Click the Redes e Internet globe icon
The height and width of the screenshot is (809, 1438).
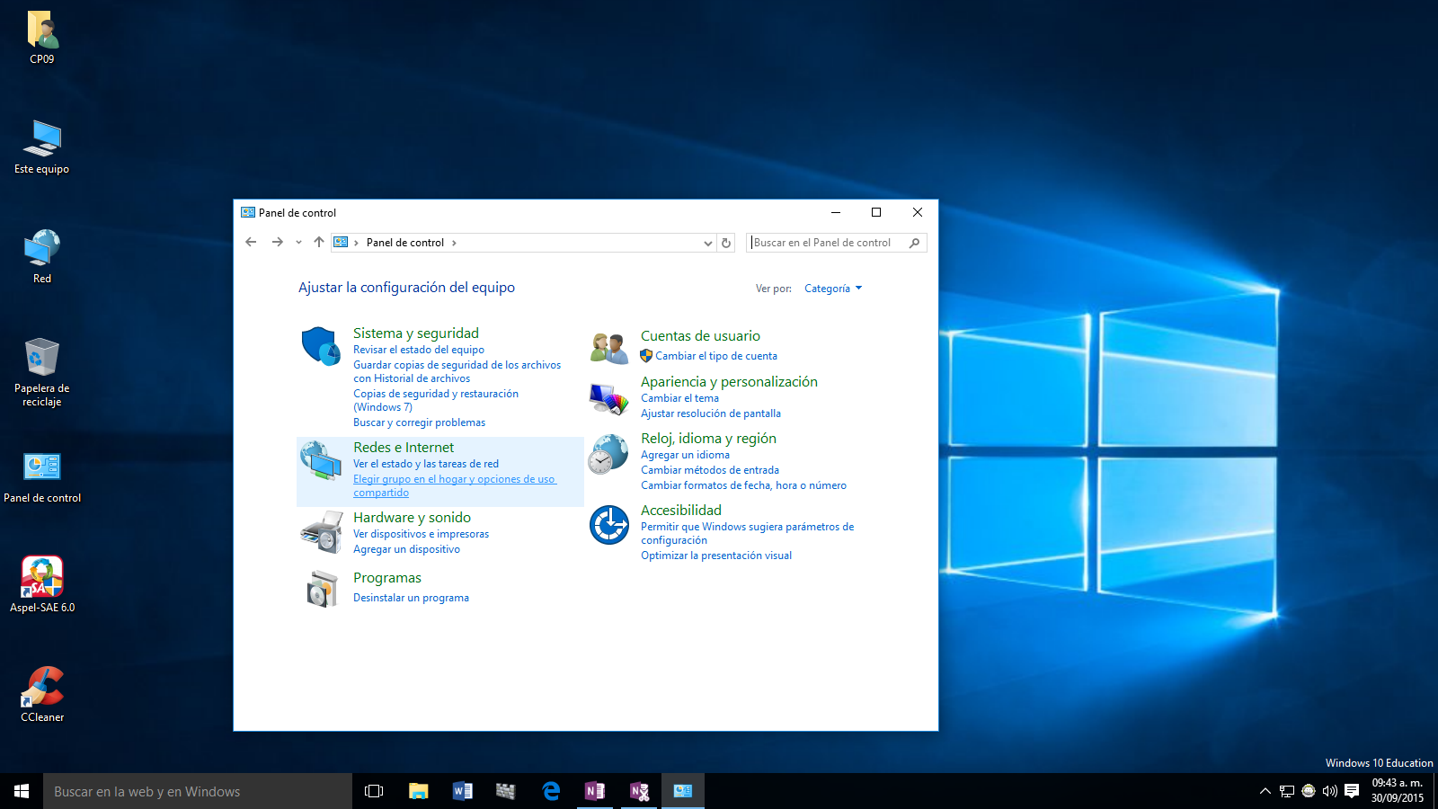321,460
